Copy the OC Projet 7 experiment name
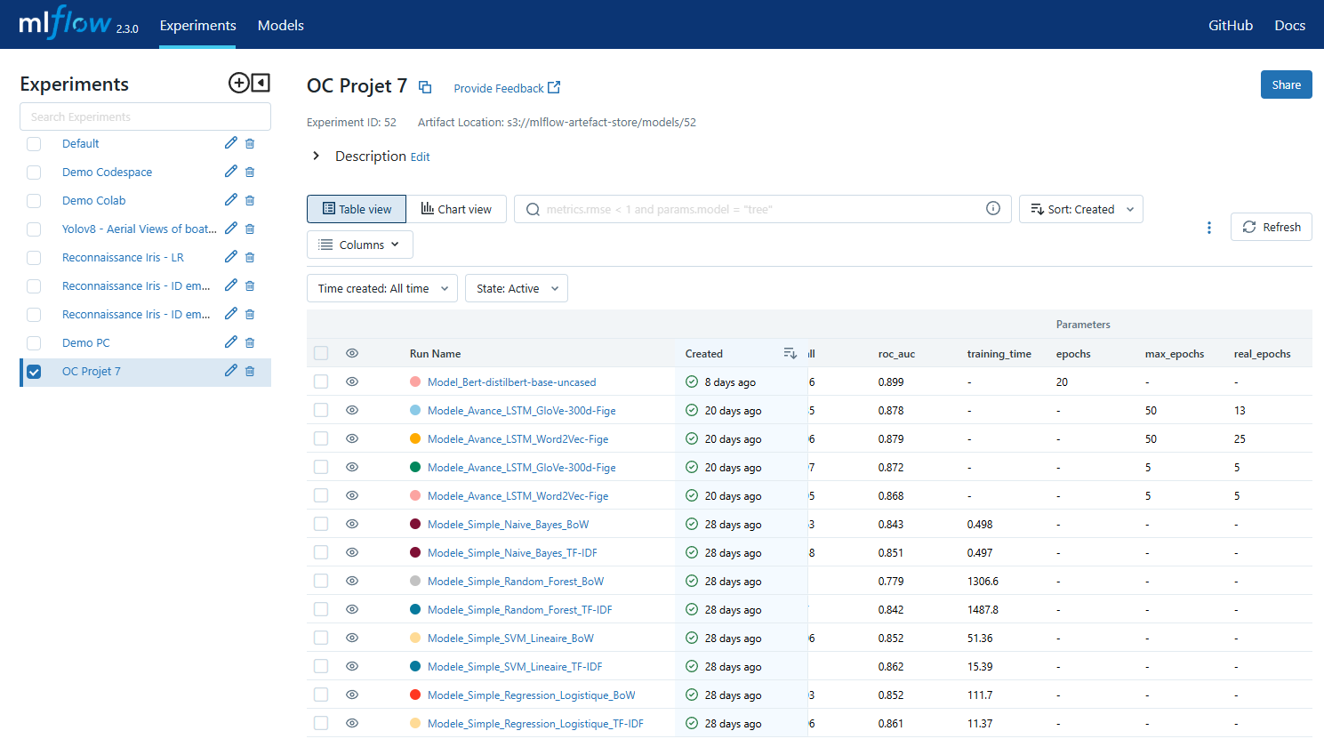This screenshot has width=1324, height=747. (x=425, y=87)
